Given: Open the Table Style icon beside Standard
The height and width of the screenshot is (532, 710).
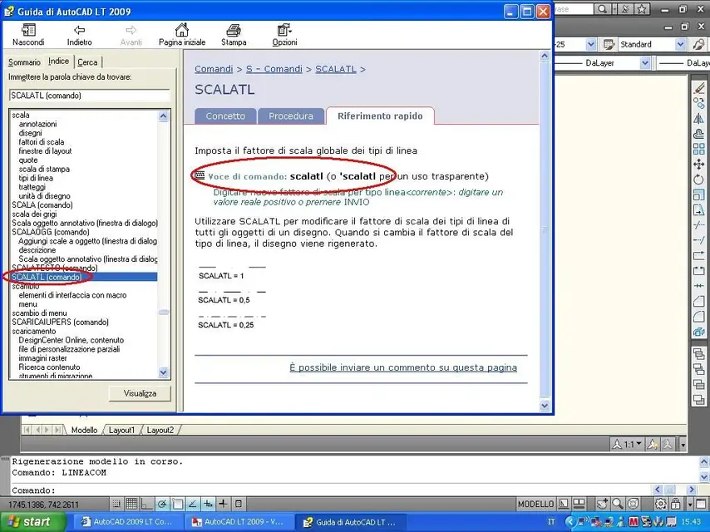Looking at the screenshot, I should (x=609, y=44).
